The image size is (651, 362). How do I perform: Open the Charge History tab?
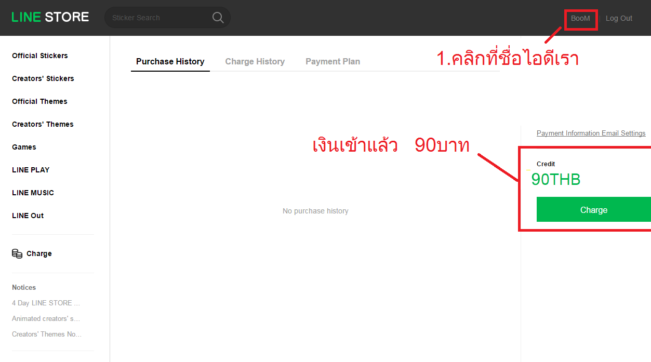(255, 61)
